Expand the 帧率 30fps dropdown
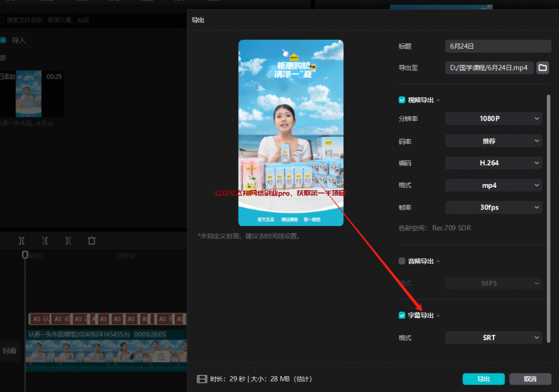Image resolution: width=559 pixels, height=392 pixels. [493, 207]
